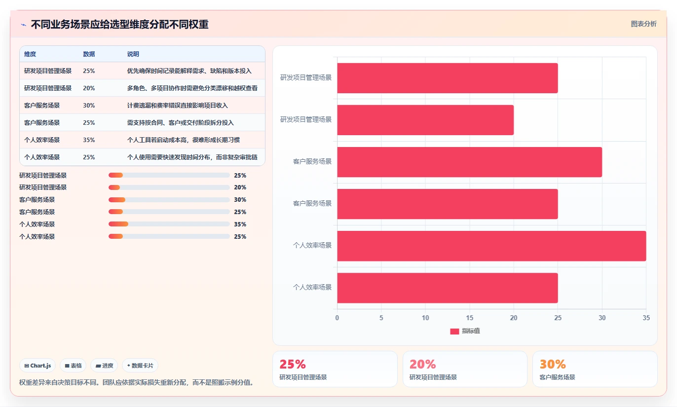Viewport: 677px width, 407px height.
Task: Click the bottom 个人效率场景 chart bar reaching 25
Action: pyautogui.click(x=448, y=288)
